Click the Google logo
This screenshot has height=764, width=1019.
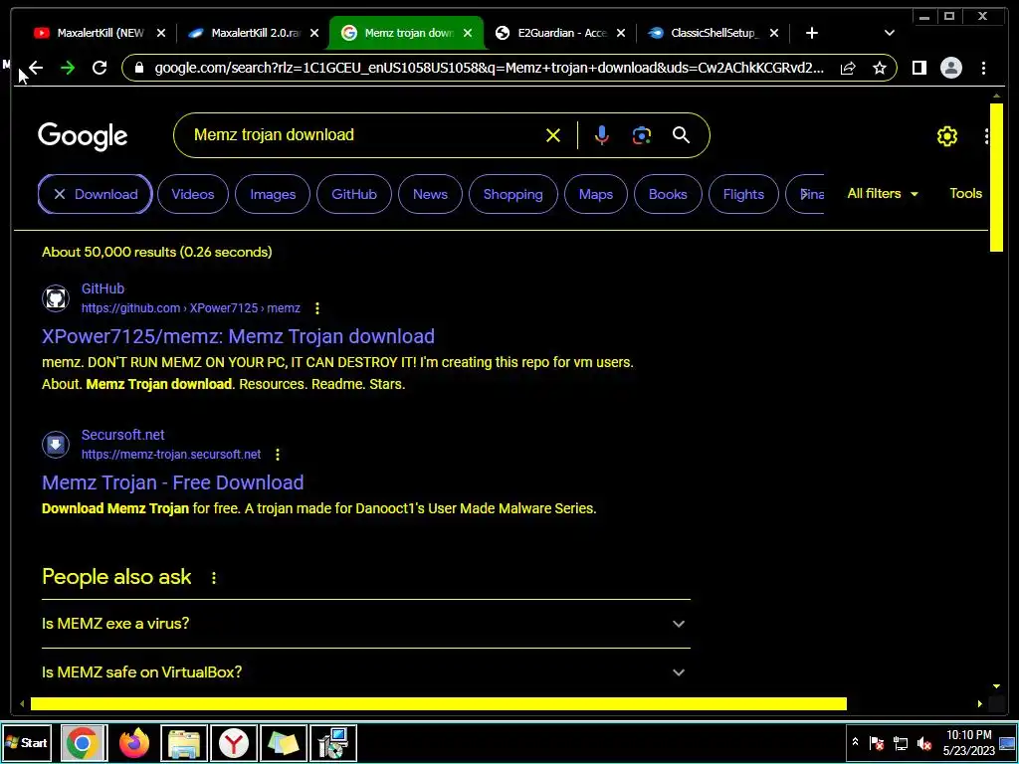pyautogui.click(x=83, y=135)
